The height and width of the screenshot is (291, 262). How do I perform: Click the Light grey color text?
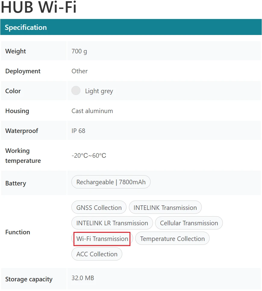click(99, 91)
